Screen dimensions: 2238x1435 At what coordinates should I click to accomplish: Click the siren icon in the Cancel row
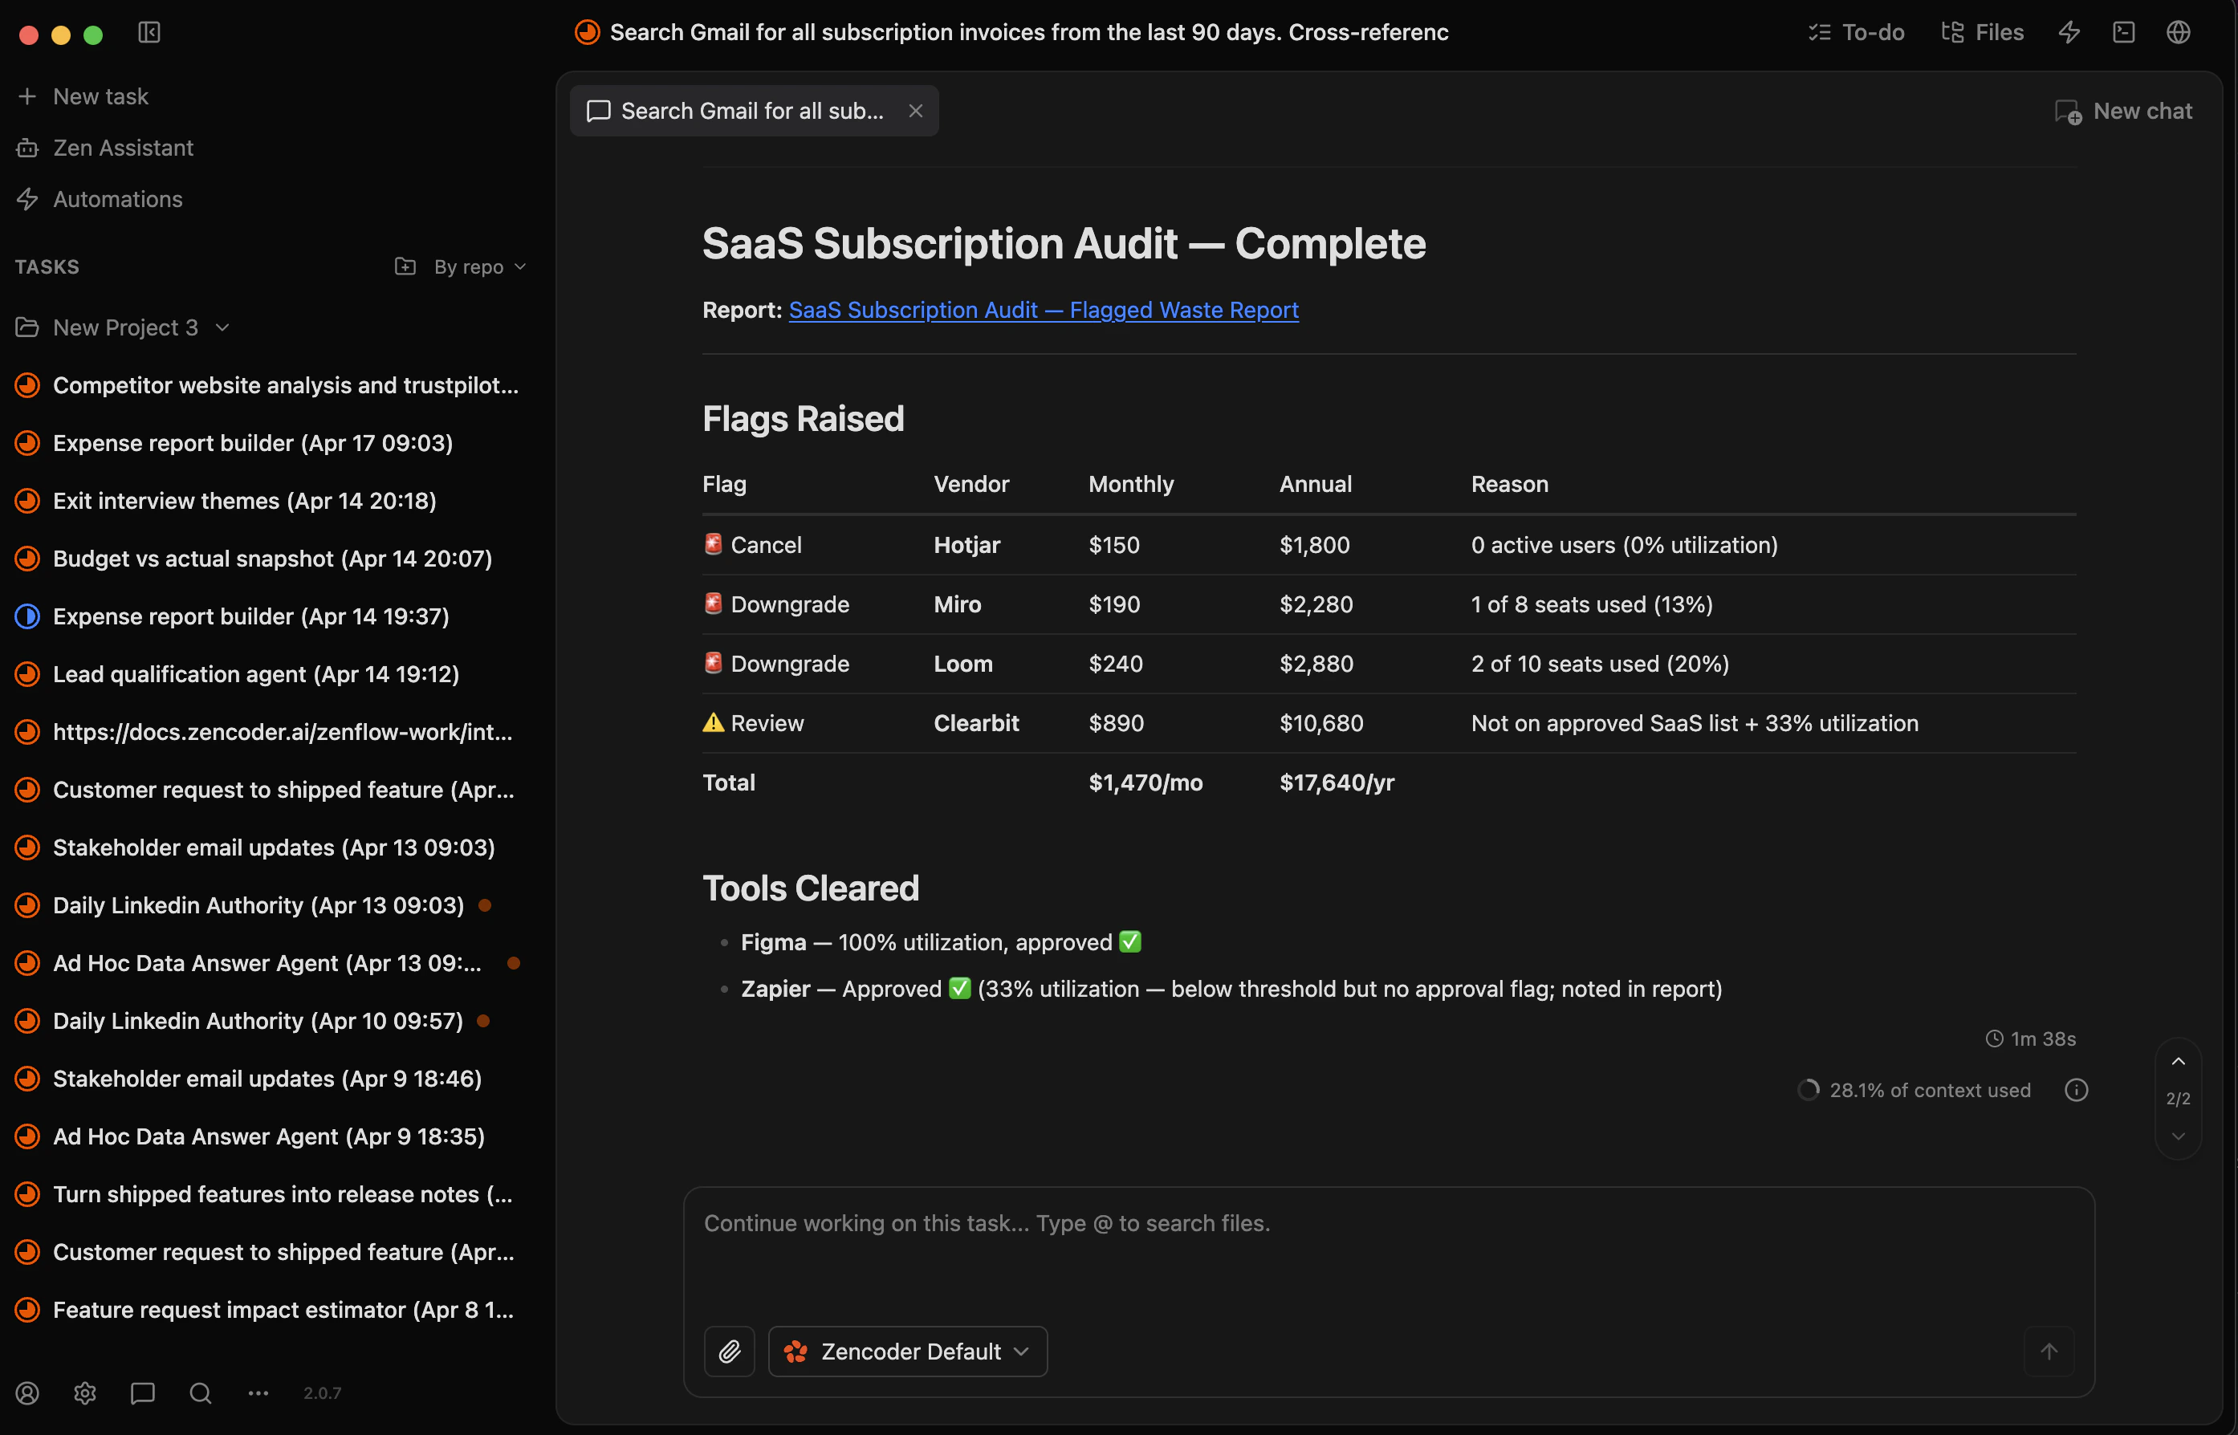(x=713, y=543)
